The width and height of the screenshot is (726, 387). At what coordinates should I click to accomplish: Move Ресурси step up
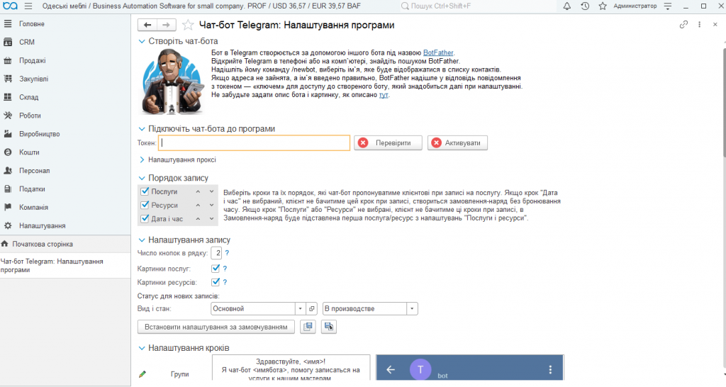198,205
